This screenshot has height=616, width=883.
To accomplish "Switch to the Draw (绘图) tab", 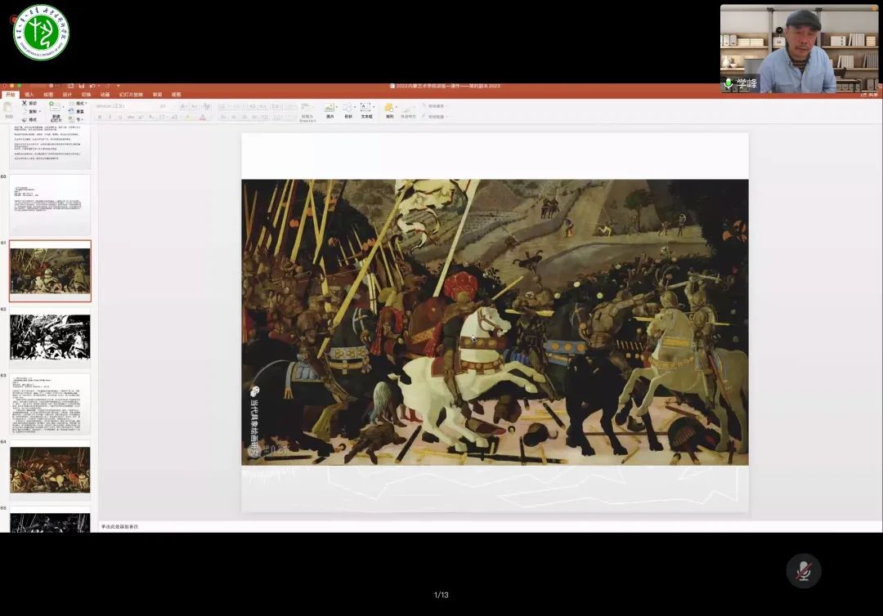I will pos(48,95).
